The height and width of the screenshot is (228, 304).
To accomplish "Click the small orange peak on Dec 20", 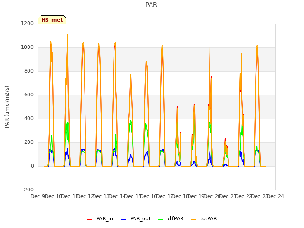I will pyautogui.click(x=225, y=140).
